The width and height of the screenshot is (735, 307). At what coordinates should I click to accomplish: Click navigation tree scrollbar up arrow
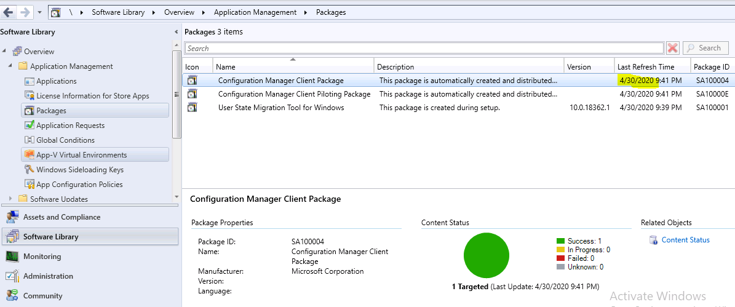pyautogui.click(x=177, y=46)
